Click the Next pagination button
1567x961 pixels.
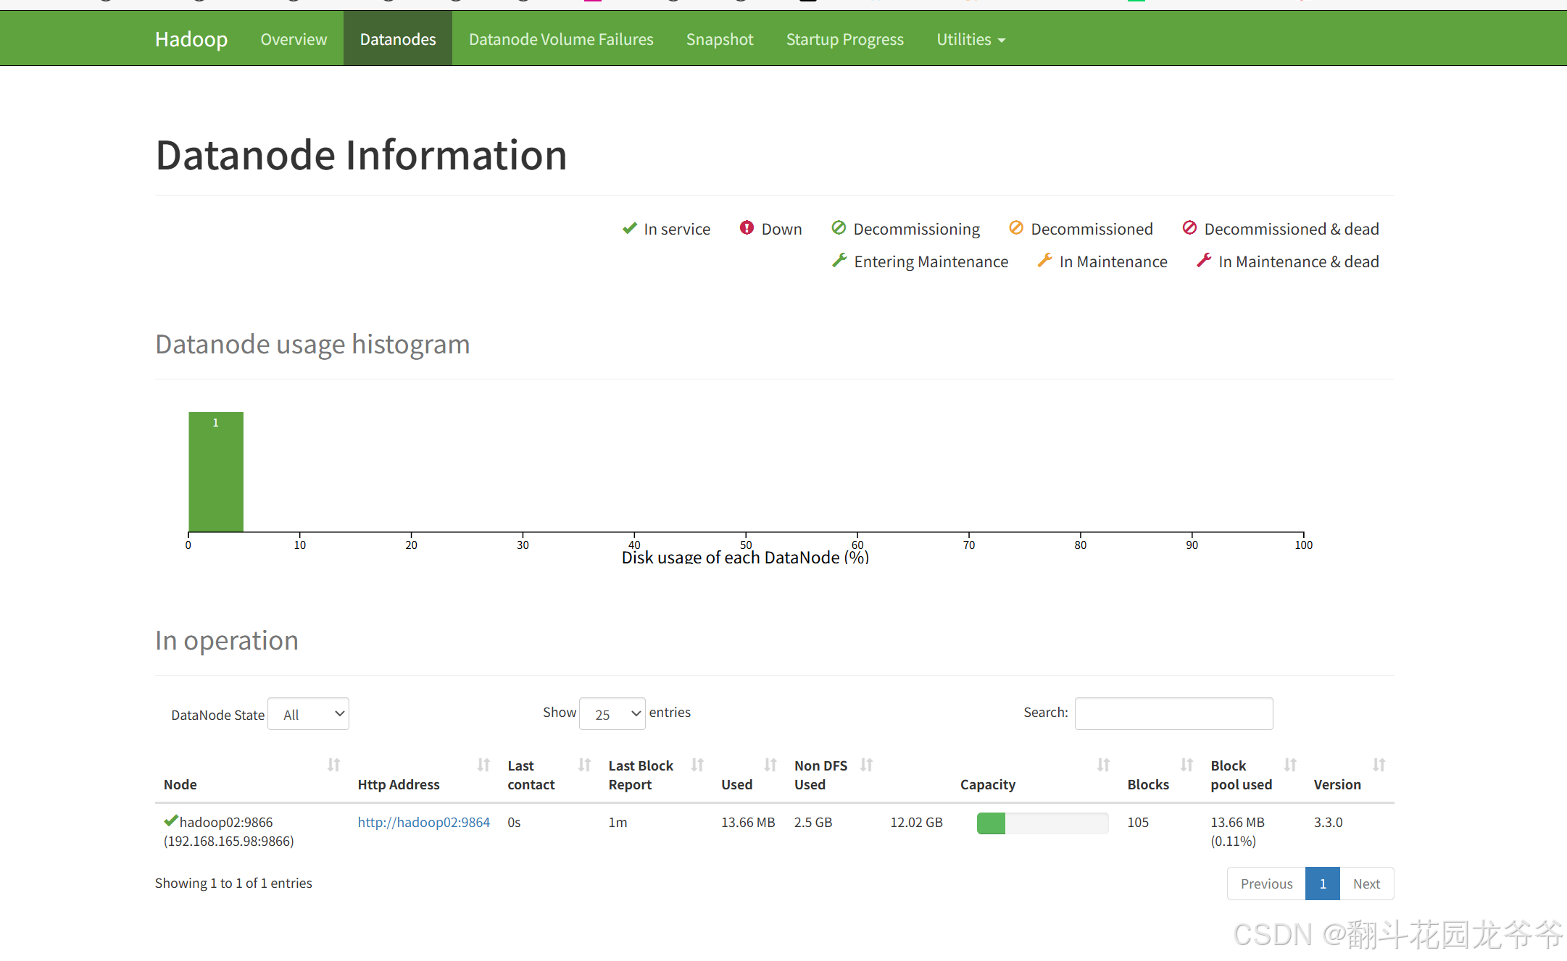click(1366, 884)
